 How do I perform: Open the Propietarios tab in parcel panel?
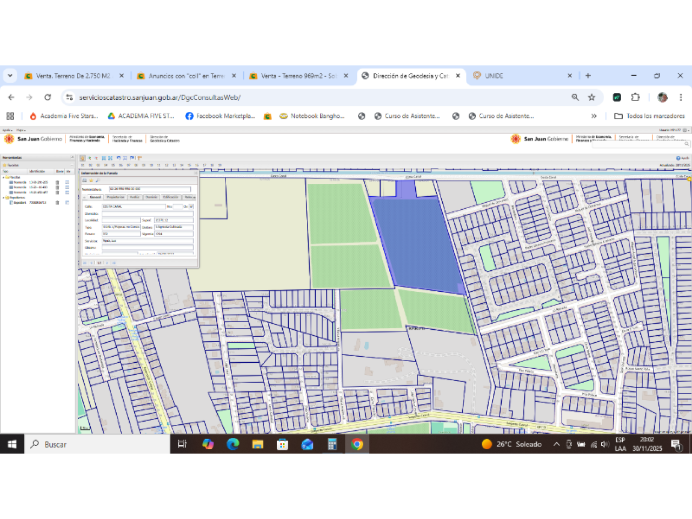click(115, 197)
